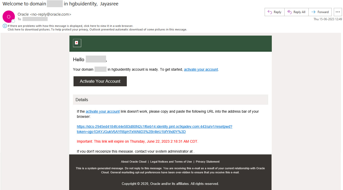Viewport: 343px width, 190px height.
Task: Select the Oracle sender avatar circle
Action: [8, 16]
